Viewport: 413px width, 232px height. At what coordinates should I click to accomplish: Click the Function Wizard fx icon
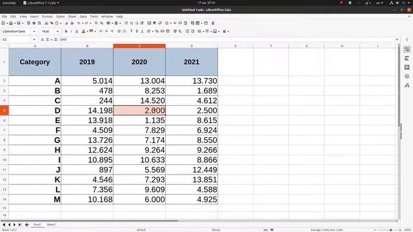tap(43, 39)
